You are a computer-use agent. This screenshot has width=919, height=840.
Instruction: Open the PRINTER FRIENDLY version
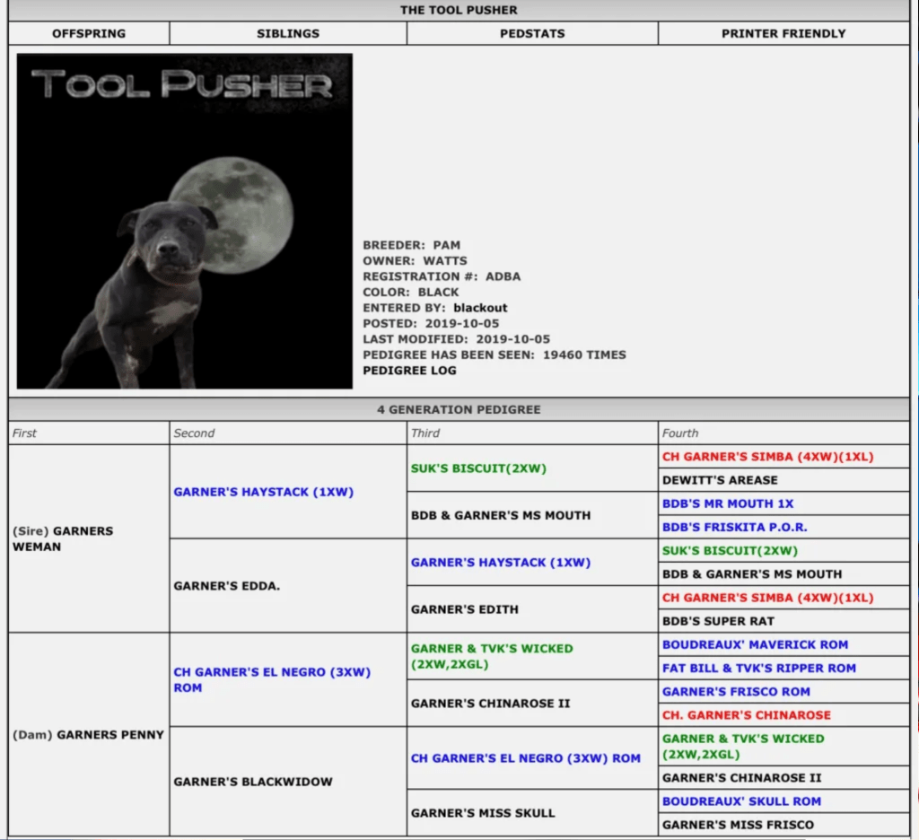pyautogui.click(x=783, y=33)
